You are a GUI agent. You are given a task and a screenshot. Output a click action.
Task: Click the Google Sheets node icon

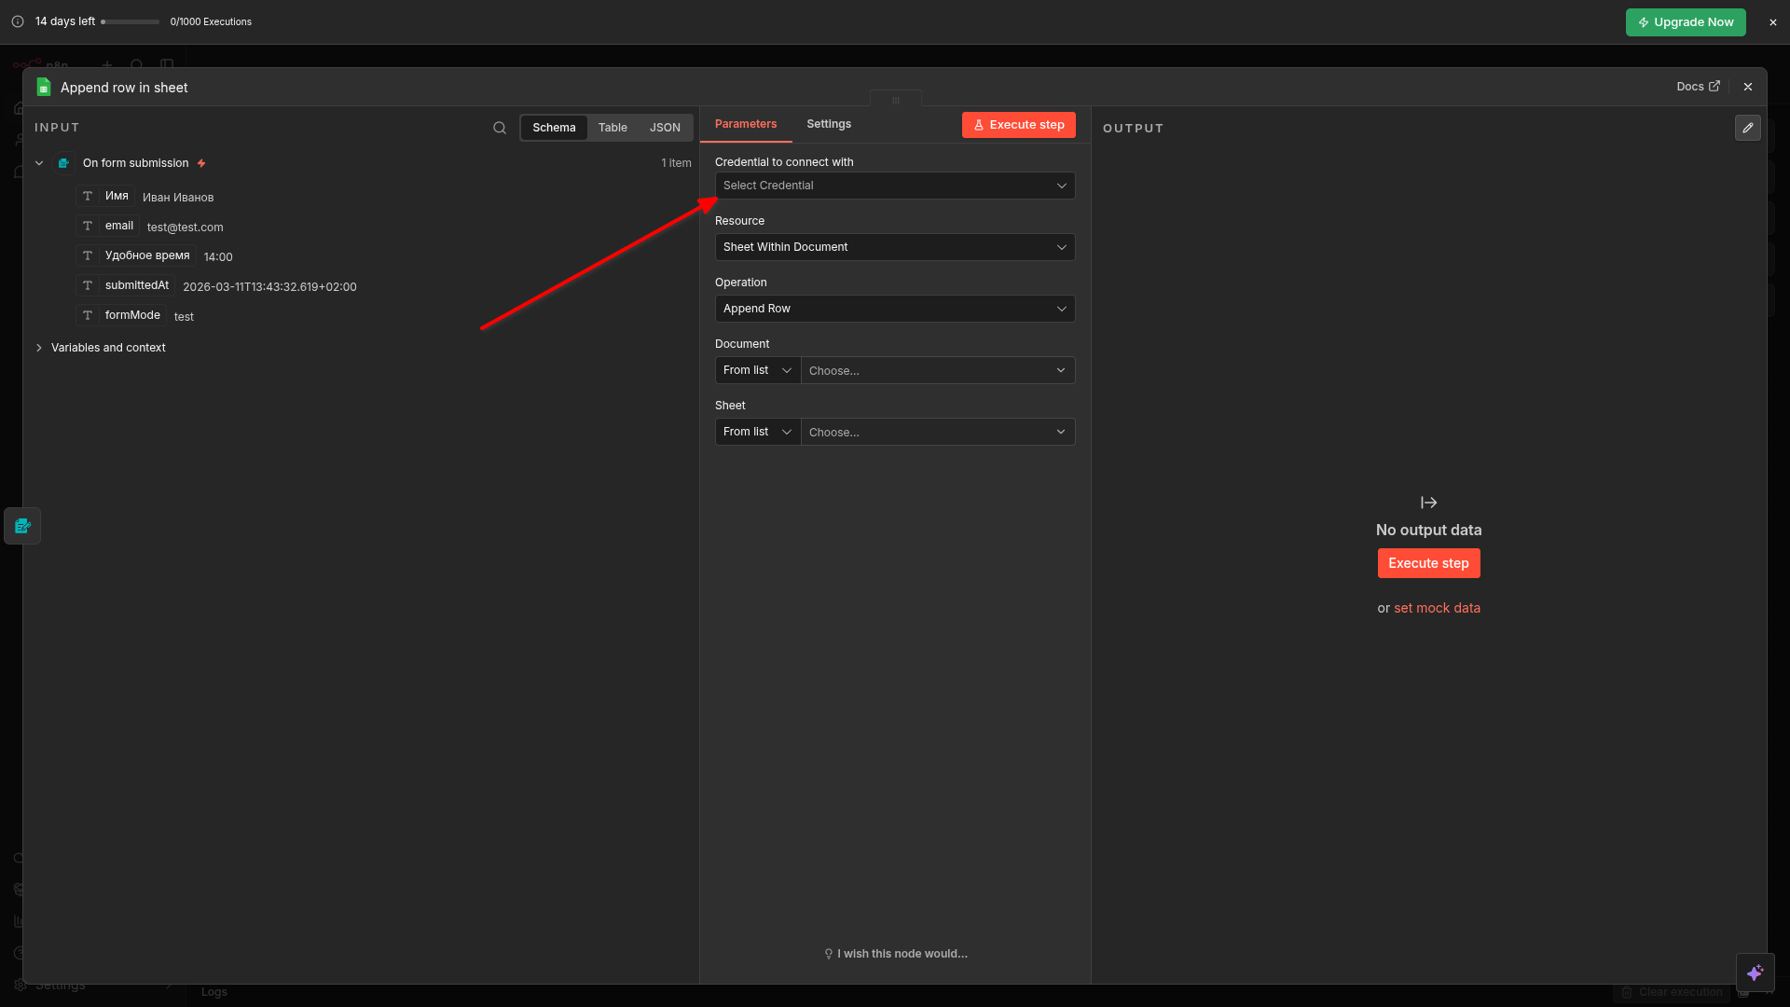click(44, 88)
